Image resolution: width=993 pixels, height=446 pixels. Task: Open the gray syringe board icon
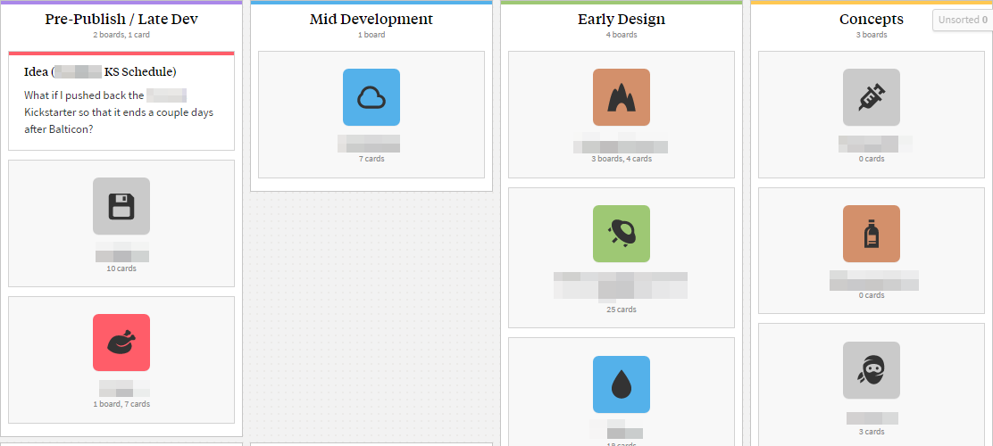pyautogui.click(x=872, y=97)
